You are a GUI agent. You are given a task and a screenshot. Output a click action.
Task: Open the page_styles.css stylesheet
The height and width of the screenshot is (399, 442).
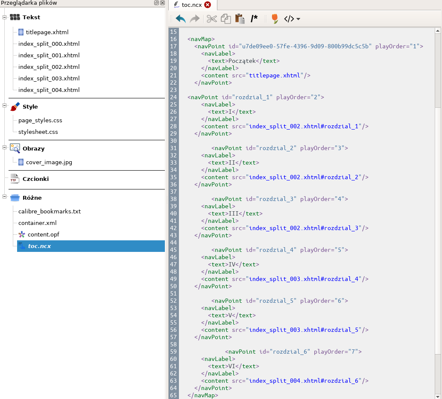[x=41, y=120]
